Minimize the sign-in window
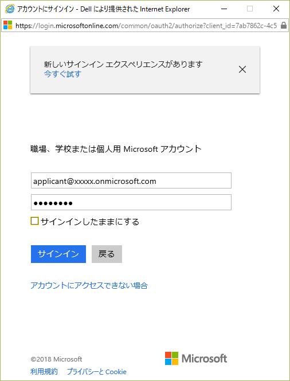 tap(224, 9)
